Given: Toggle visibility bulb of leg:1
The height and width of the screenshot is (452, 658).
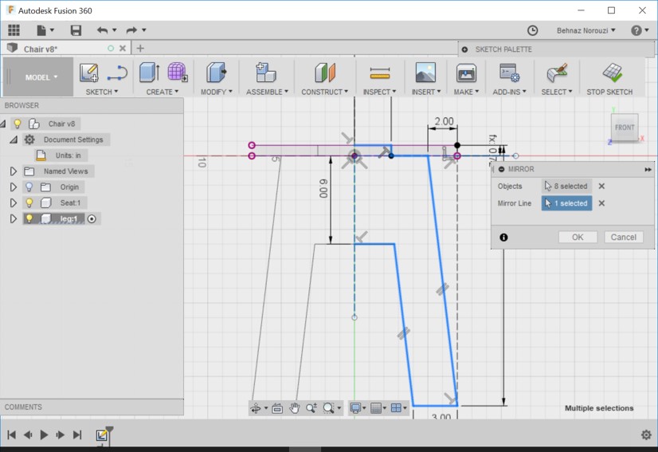Looking at the screenshot, I should point(29,218).
